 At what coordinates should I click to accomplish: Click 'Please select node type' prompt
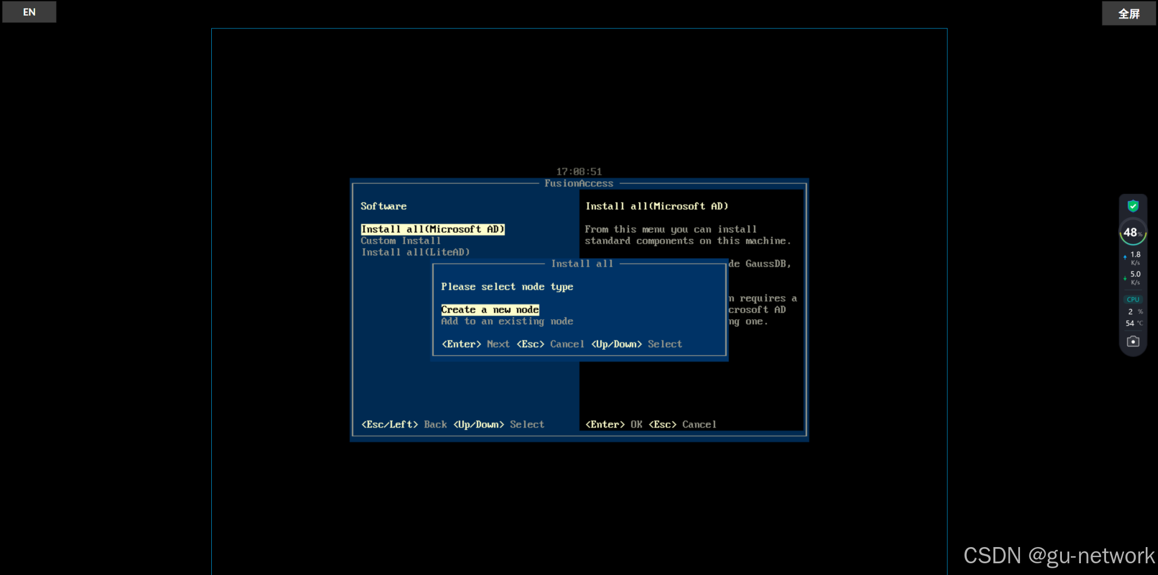[x=507, y=287]
